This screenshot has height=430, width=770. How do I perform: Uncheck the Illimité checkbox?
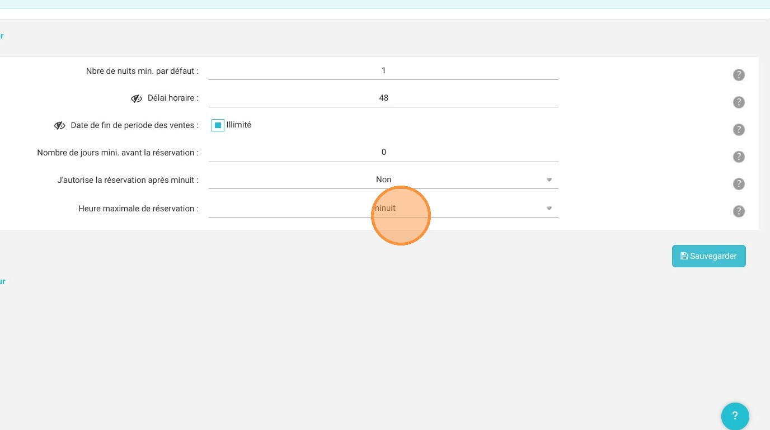218,125
